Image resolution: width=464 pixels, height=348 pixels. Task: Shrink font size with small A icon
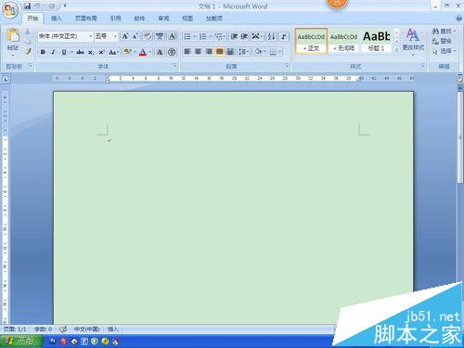tap(135, 36)
